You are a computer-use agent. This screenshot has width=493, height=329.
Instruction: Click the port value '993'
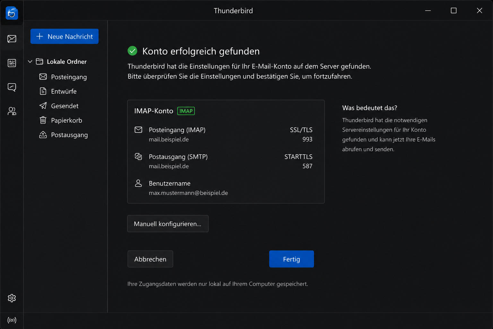(x=307, y=139)
